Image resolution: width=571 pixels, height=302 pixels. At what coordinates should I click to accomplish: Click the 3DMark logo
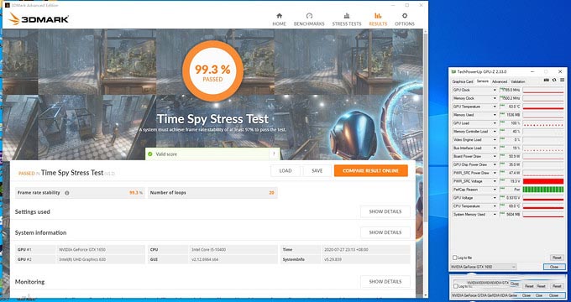[39, 19]
